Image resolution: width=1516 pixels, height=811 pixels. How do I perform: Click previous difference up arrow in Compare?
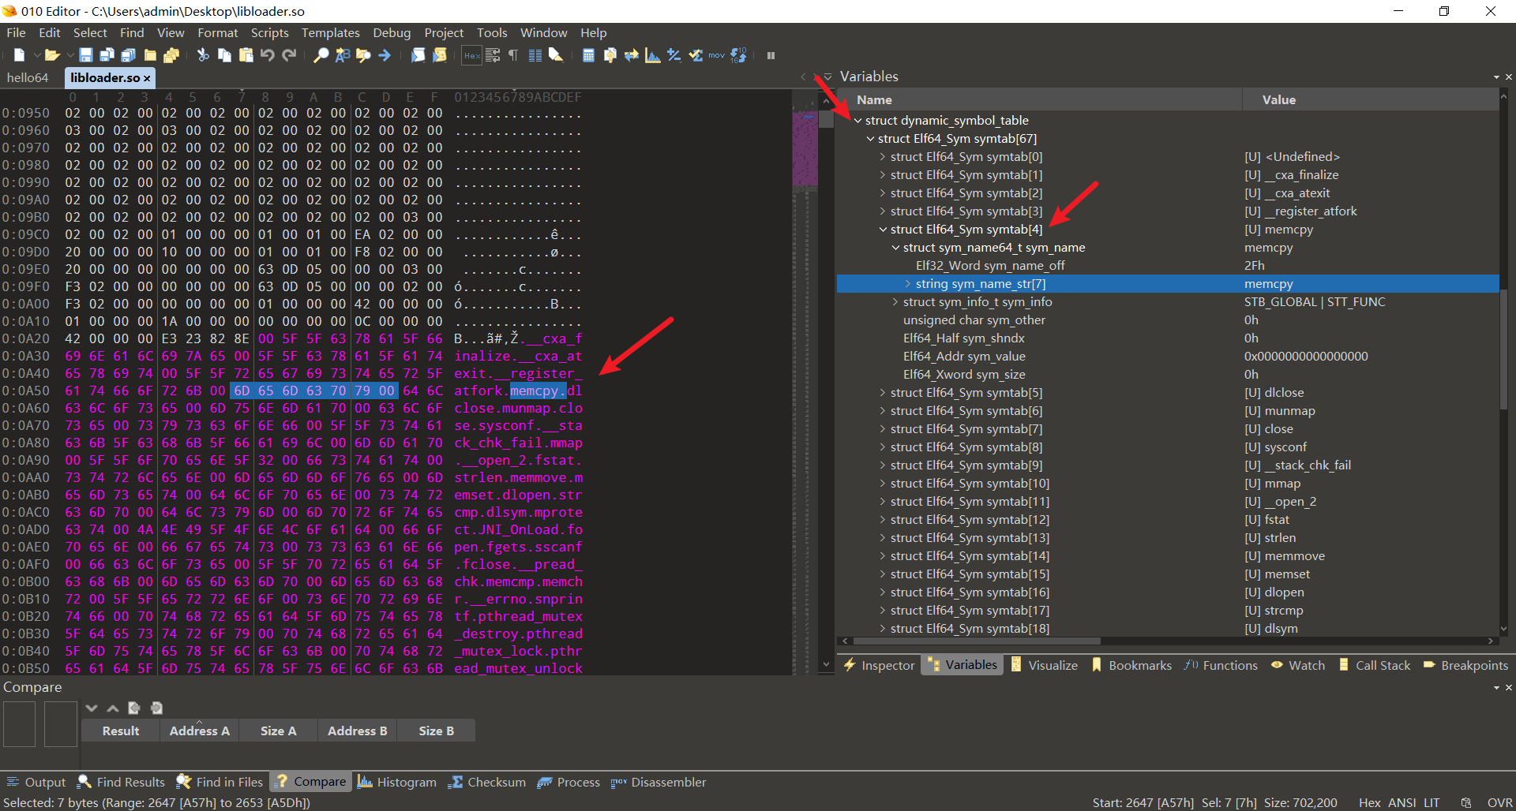point(113,708)
